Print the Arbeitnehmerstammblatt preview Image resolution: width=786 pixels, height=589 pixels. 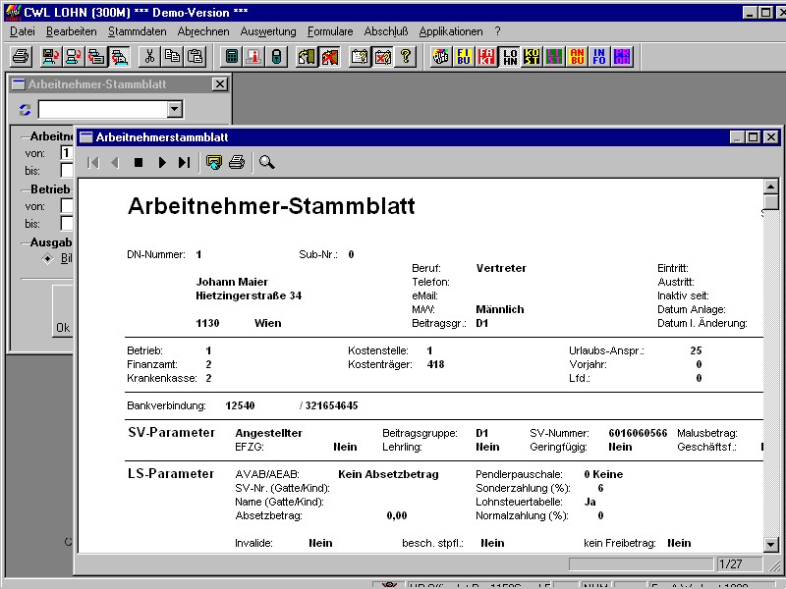pyautogui.click(x=237, y=162)
